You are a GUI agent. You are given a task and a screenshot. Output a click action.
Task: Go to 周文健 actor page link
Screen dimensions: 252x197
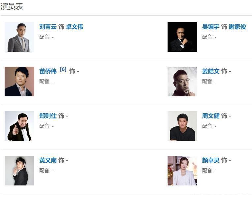(211, 116)
